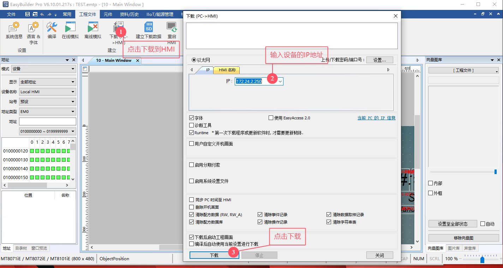503x268 pixels.
Task: Select the HMI 名称 tab in dialog
Action: 227,70
